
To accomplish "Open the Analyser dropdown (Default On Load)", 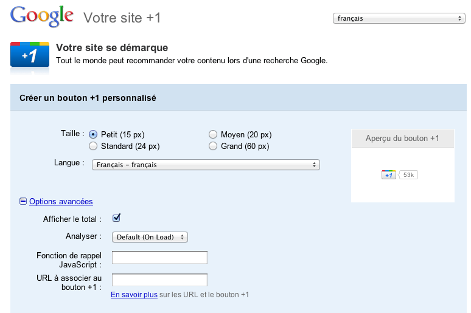I will [150, 237].
